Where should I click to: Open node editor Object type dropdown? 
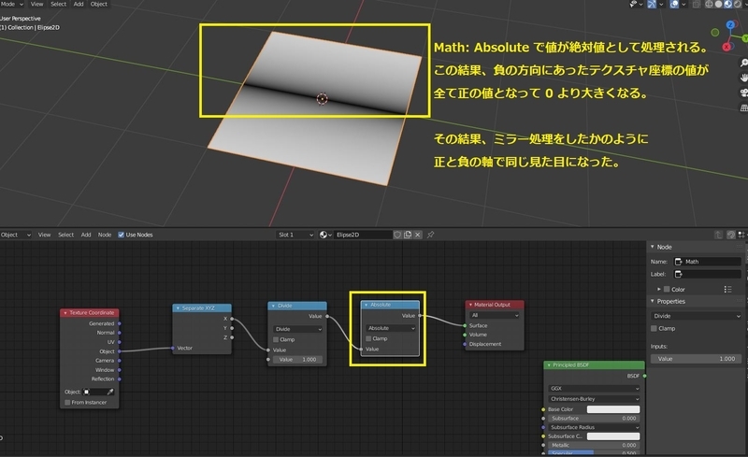click(16, 235)
